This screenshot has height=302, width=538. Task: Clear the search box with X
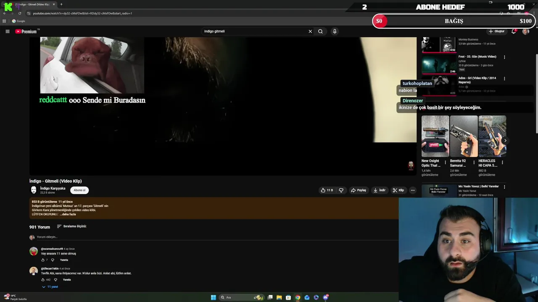pyautogui.click(x=310, y=31)
